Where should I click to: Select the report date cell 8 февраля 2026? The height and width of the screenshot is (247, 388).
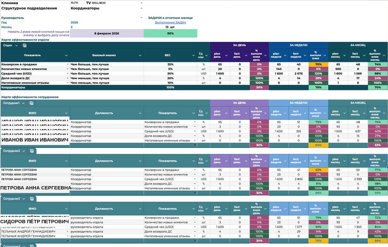coord(107,33)
